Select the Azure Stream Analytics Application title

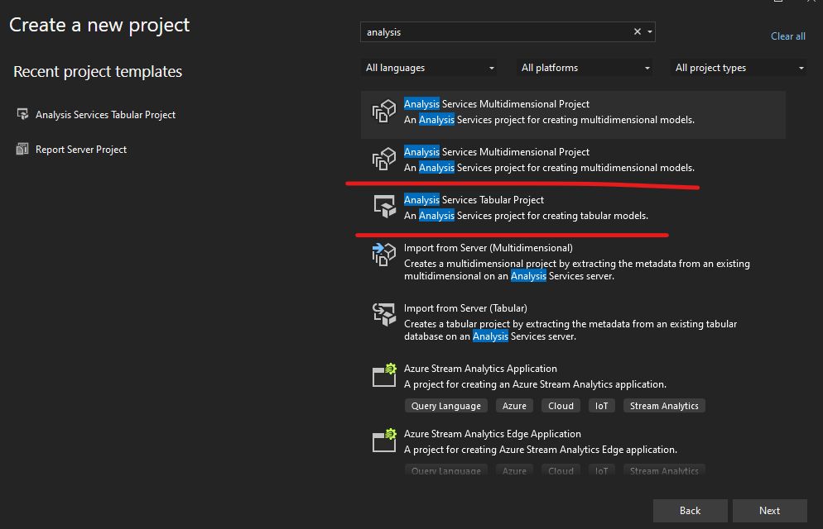tap(480, 368)
